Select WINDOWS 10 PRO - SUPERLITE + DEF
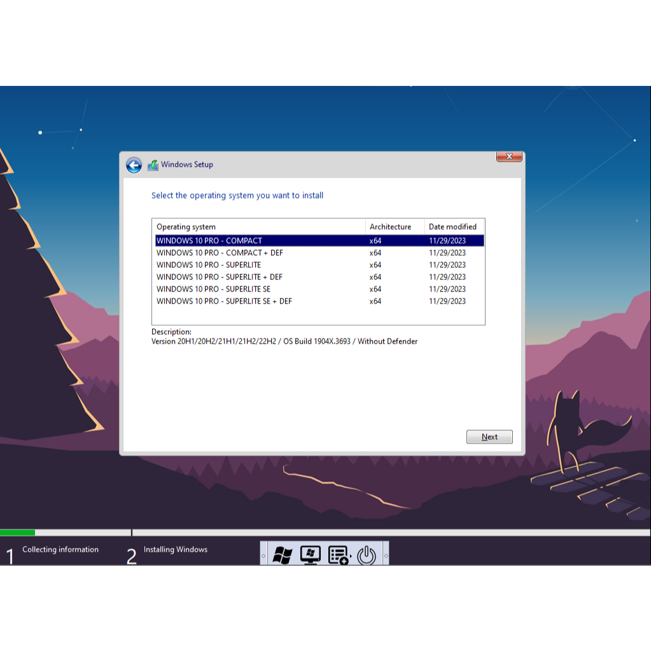 (319, 277)
